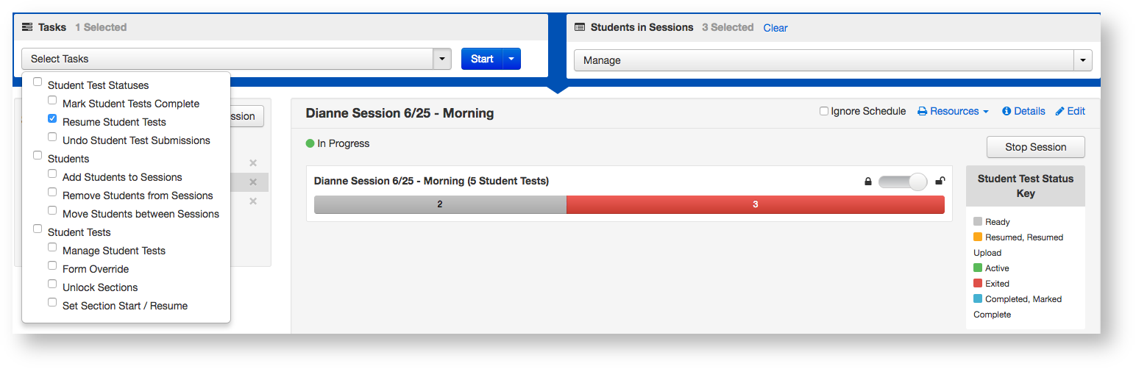Click the Clear link
The height and width of the screenshot is (369, 1136).
pyautogui.click(x=775, y=28)
